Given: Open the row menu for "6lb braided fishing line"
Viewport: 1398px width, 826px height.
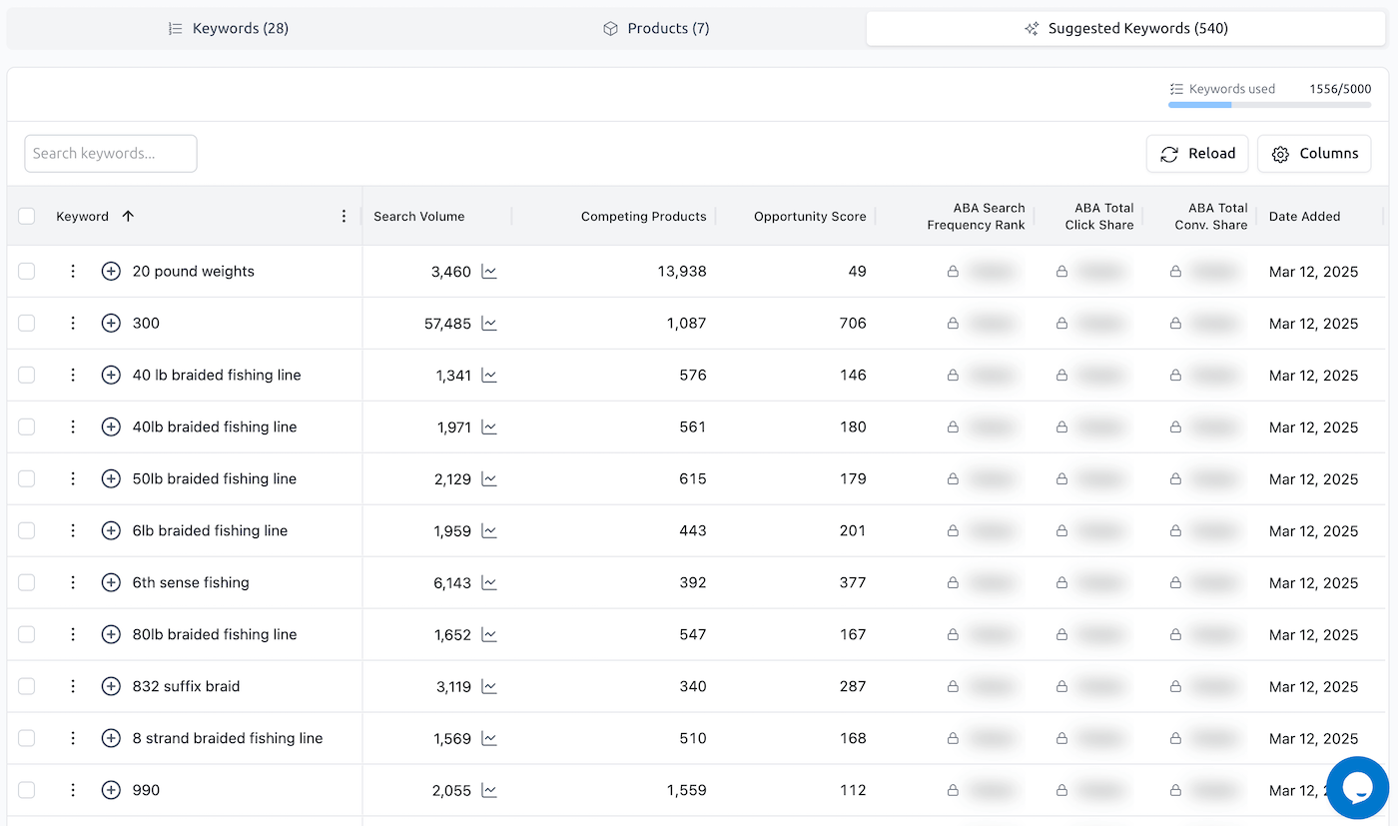Looking at the screenshot, I should pos(72,530).
